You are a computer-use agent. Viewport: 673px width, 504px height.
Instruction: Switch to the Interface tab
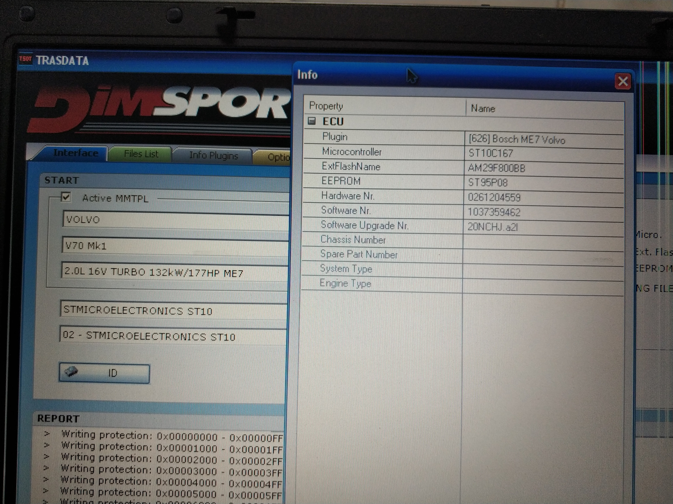tap(75, 153)
